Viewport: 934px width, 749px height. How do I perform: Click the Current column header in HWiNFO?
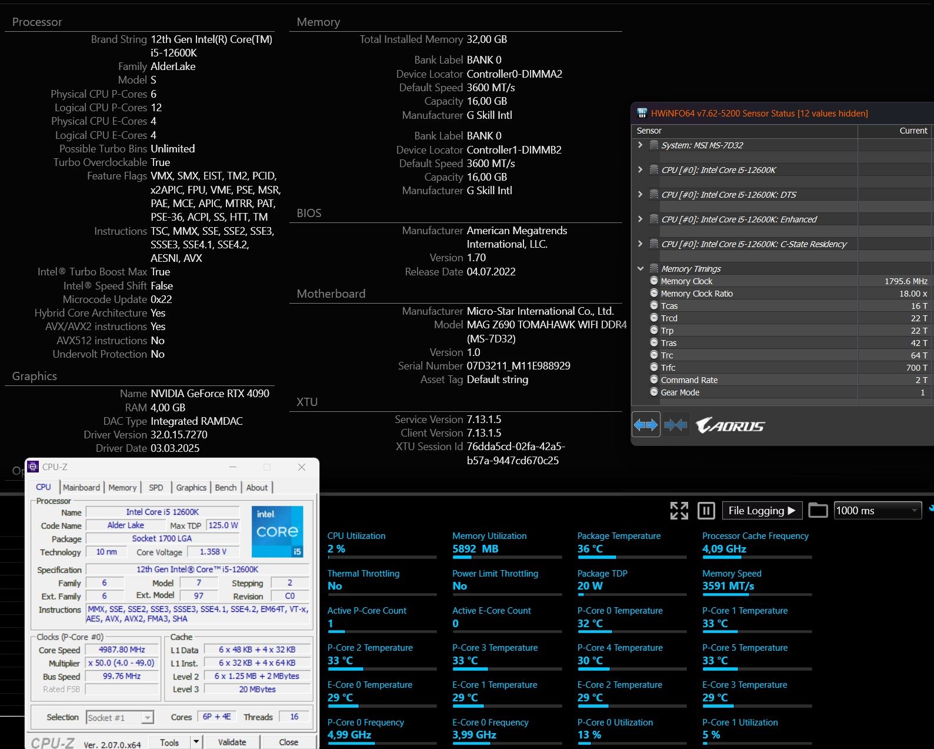click(x=894, y=131)
